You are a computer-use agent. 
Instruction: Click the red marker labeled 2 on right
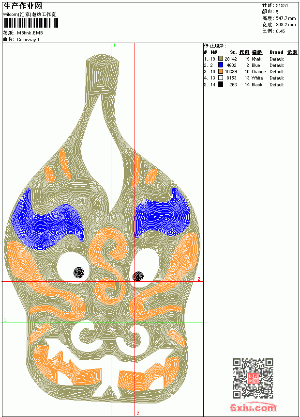[x=199, y=279]
